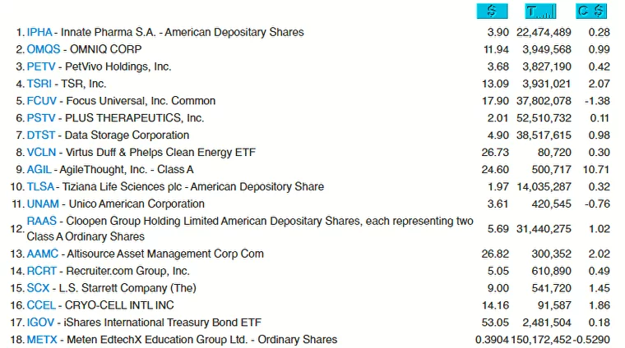
Task: Open the AGIL AgileThought ticker link
Action: click(x=39, y=170)
